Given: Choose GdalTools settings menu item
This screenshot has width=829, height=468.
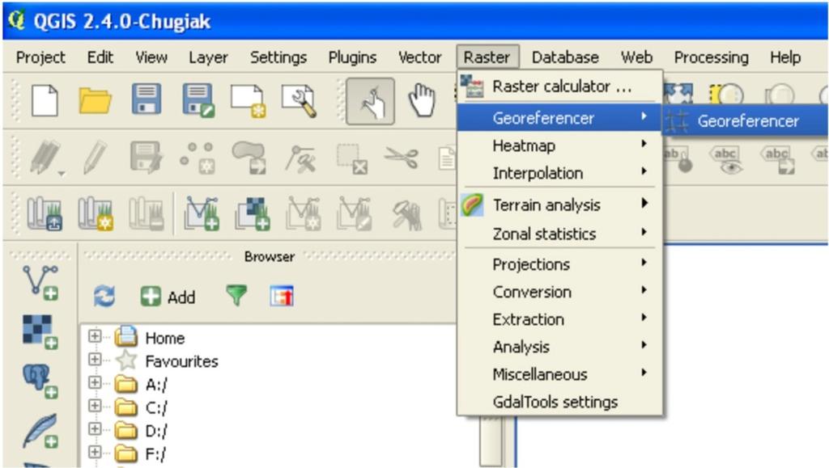Looking at the screenshot, I should 560,402.
